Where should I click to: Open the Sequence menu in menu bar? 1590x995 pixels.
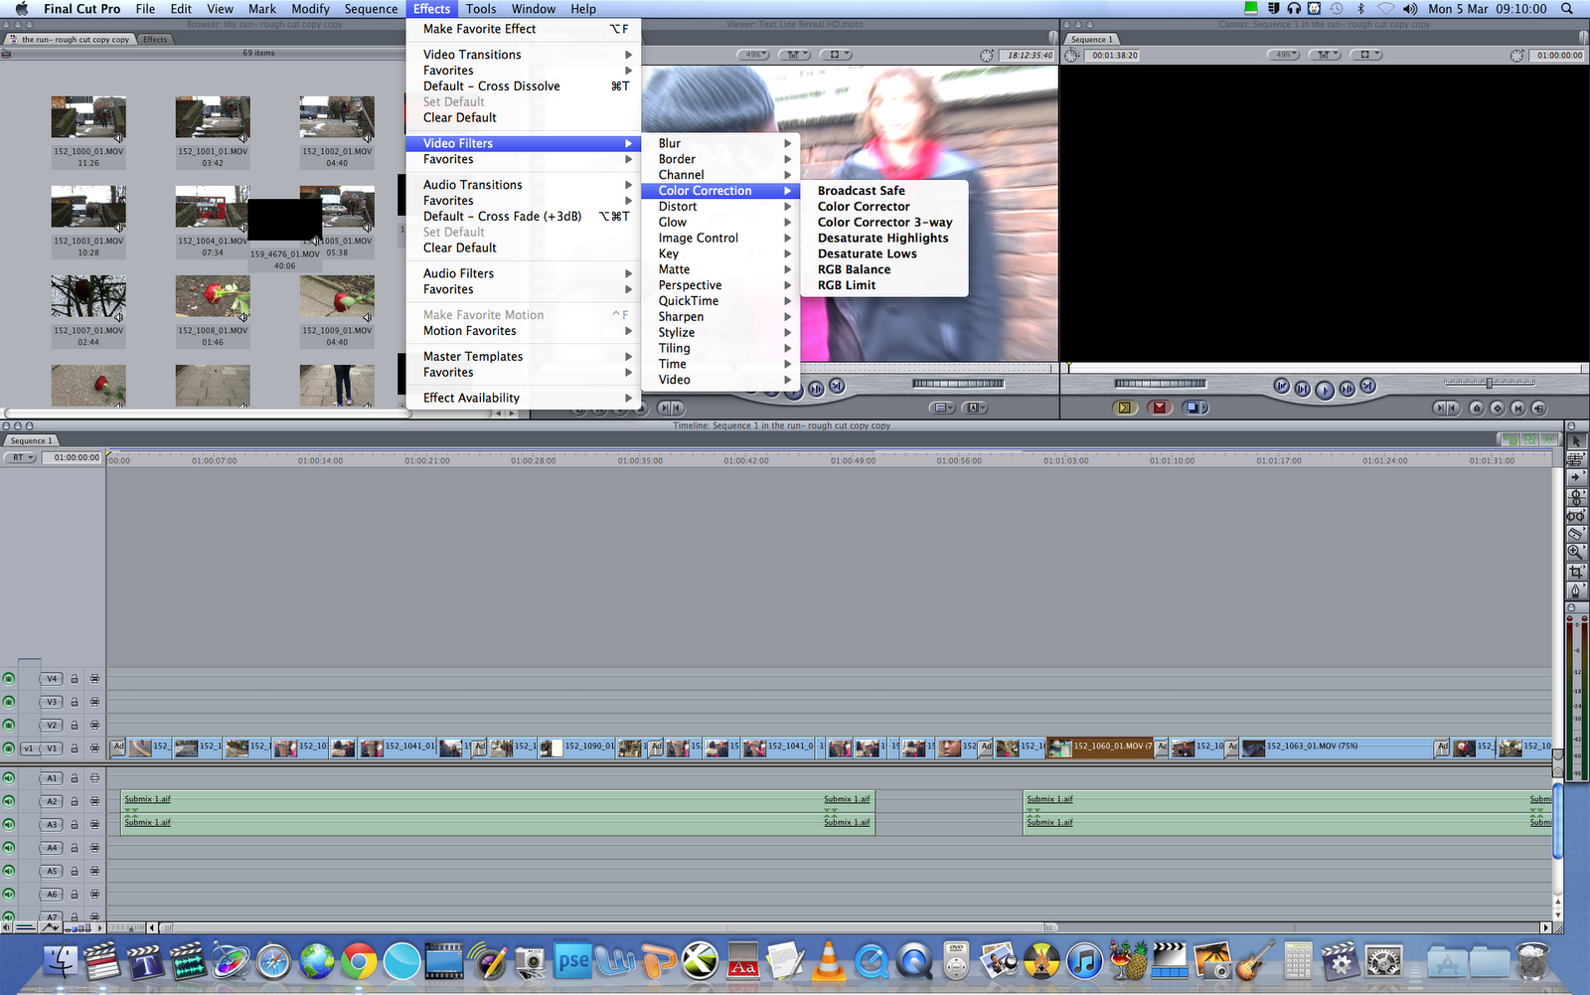click(371, 9)
